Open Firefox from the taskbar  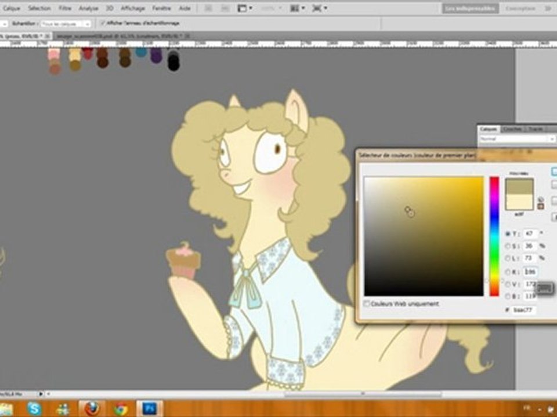pyautogui.click(x=92, y=409)
